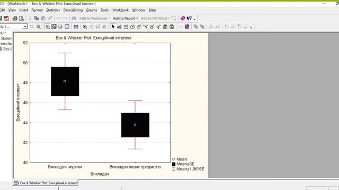The image size is (339, 190).
Task: Open the Format menu
Action: click(37, 10)
